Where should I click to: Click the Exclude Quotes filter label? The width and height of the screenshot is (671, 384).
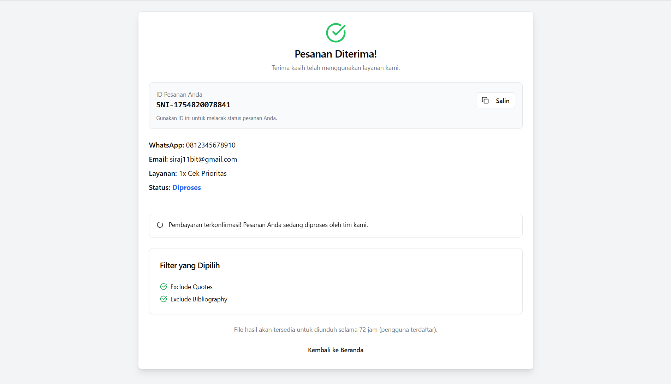[191, 287]
